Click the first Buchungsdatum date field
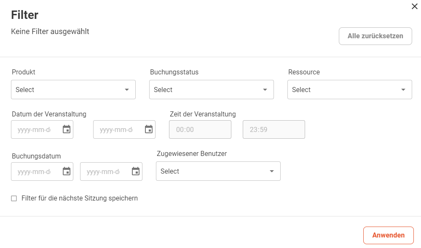 coord(42,171)
